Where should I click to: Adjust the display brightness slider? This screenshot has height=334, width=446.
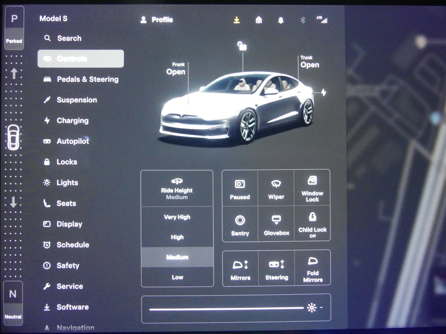[226, 308]
